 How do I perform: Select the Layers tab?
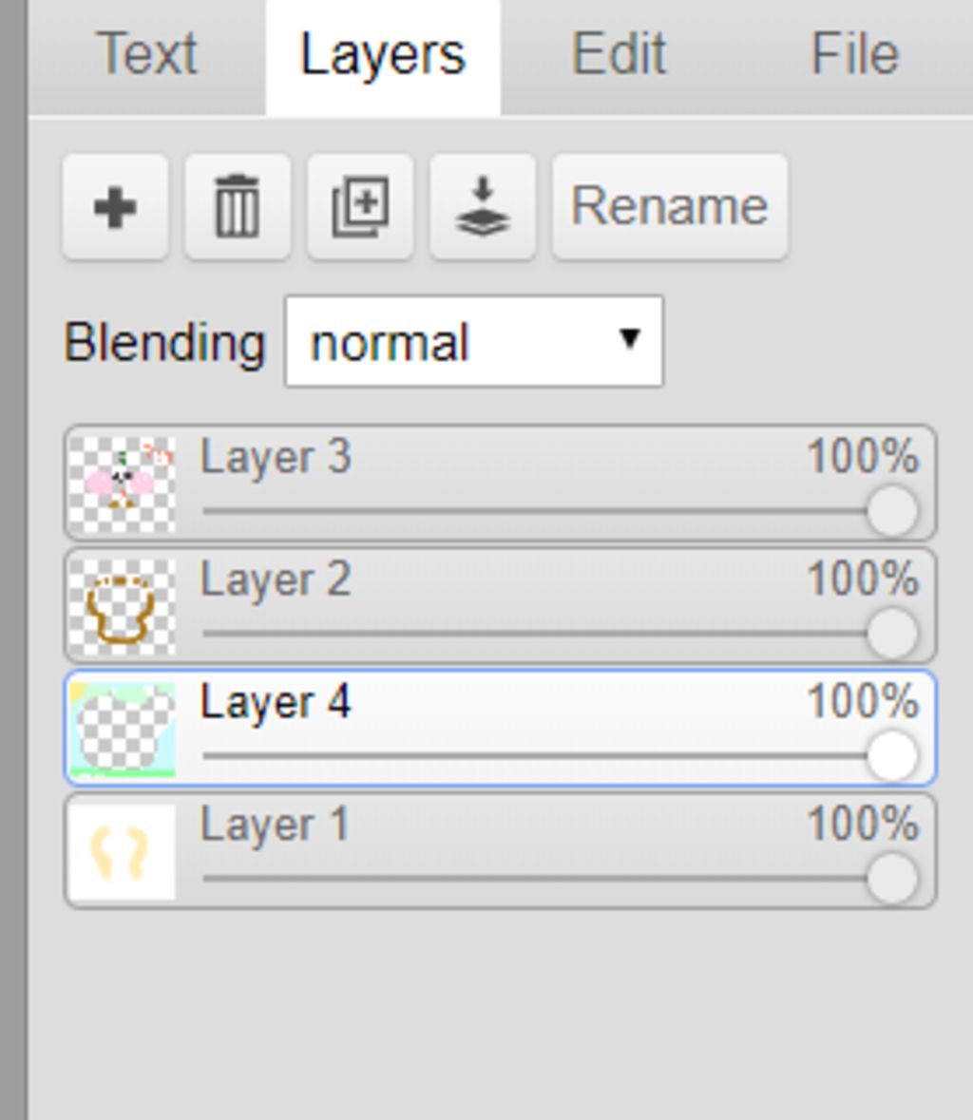coord(383,56)
